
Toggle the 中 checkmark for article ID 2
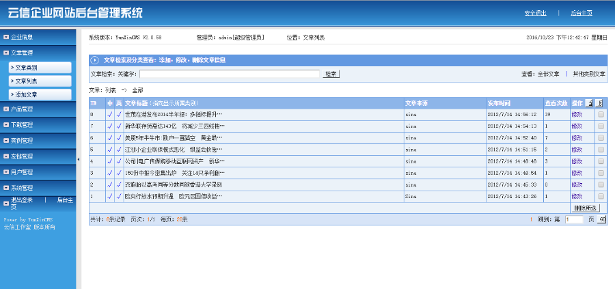(110, 184)
